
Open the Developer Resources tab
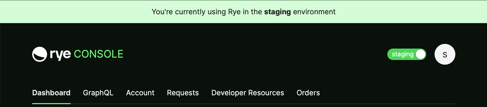pos(248,93)
